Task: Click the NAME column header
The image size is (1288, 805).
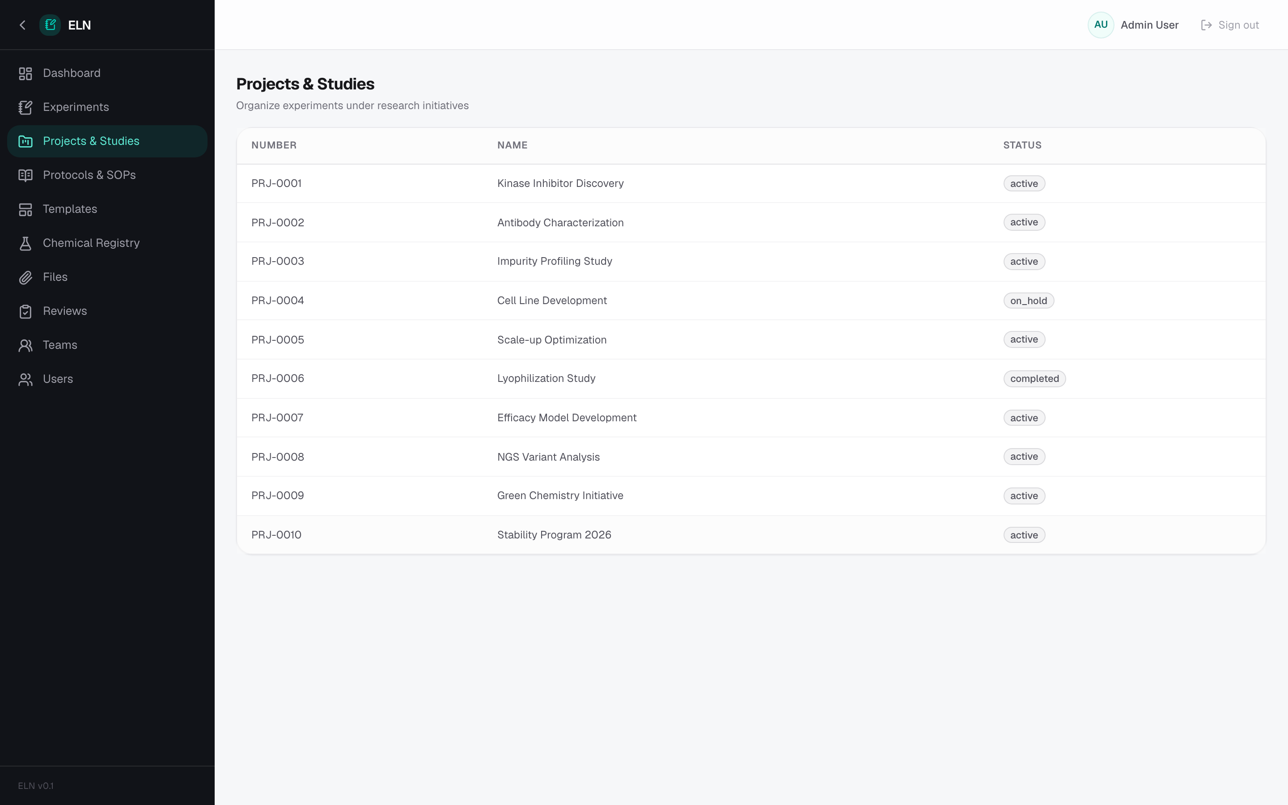Action: click(x=512, y=145)
